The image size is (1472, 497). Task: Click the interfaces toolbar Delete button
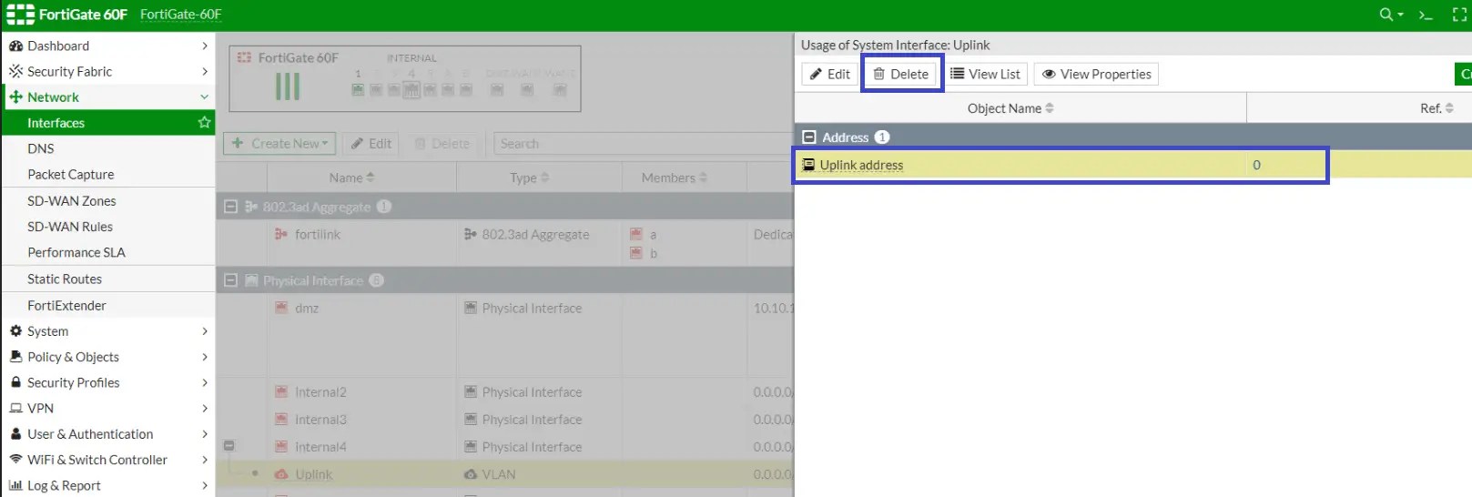pyautogui.click(x=442, y=144)
